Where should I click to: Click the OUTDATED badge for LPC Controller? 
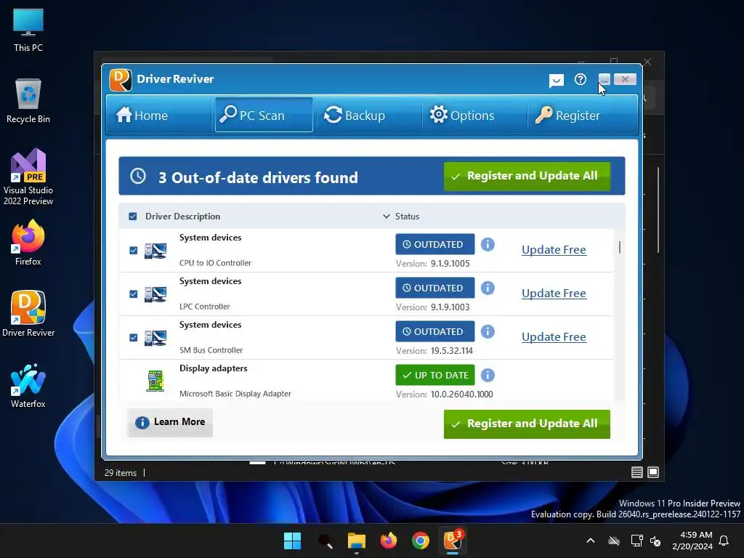coord(435,288)
